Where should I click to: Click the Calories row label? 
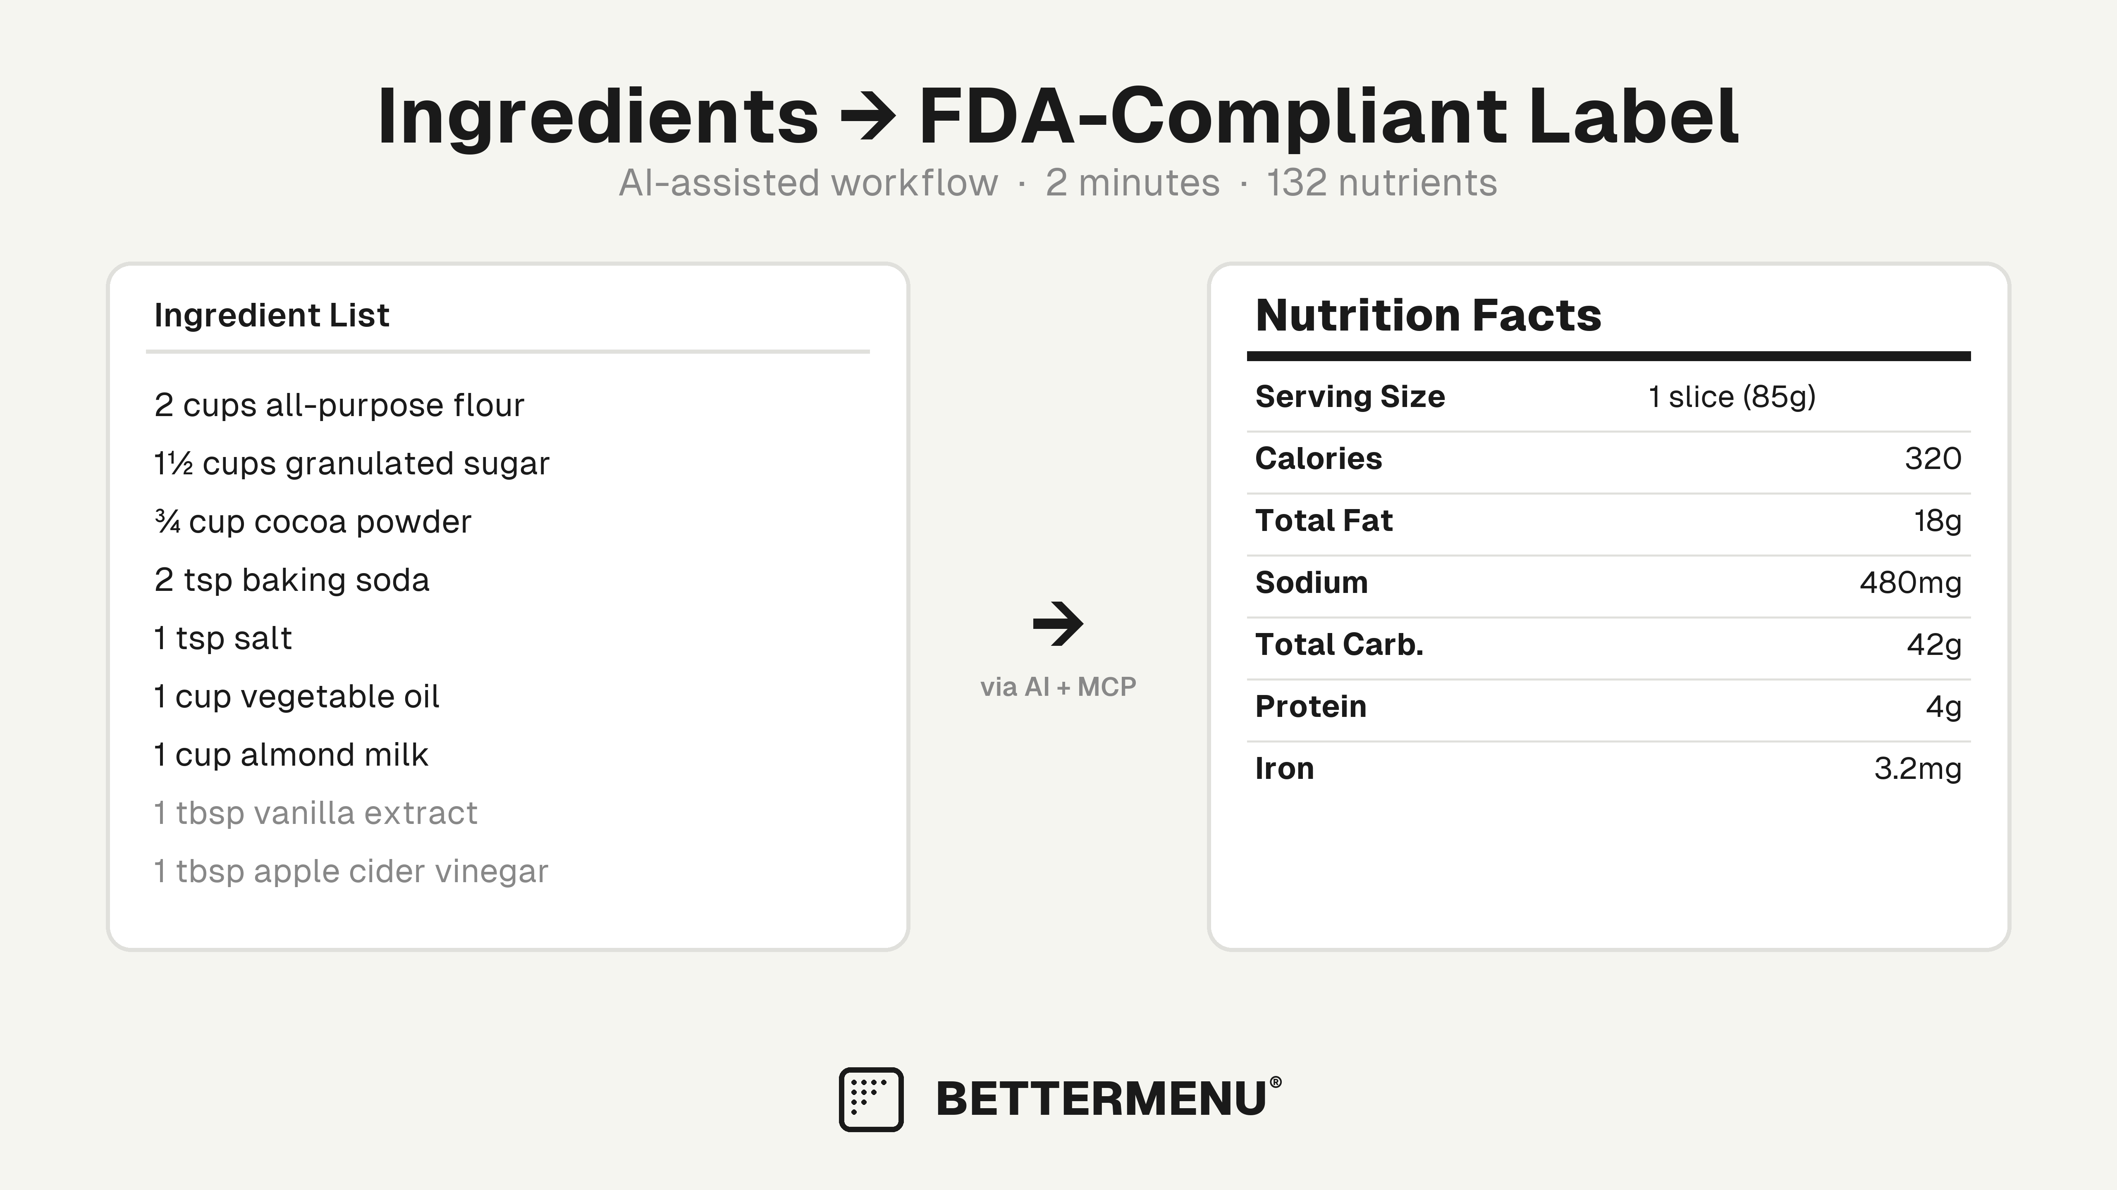point(1318,458)
